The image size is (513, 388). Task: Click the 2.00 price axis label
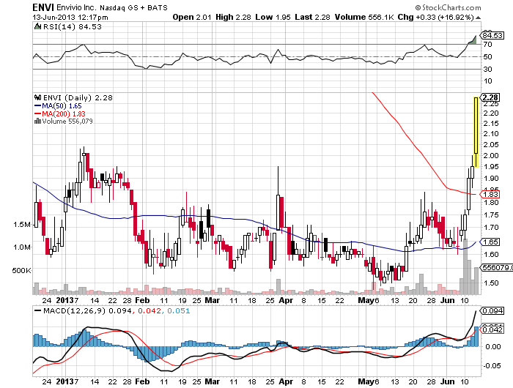click(491, 156)
